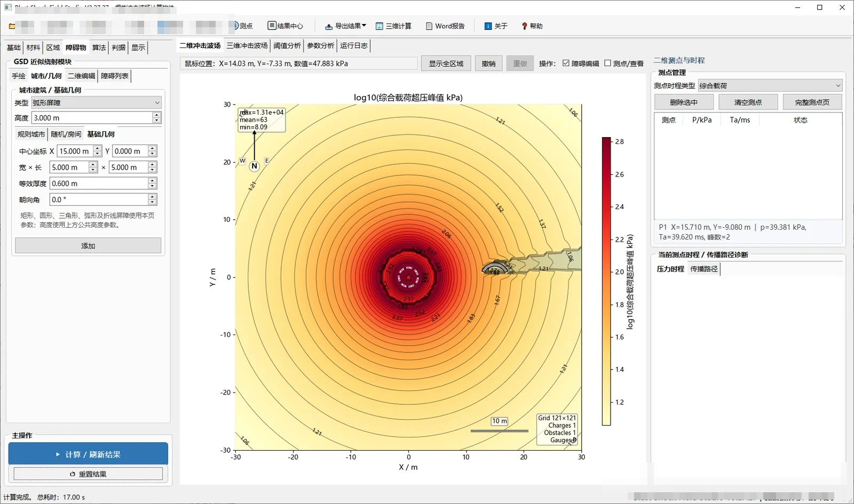Image resolution: width=854 pixels, height=504 pixels.
Task: View the 运行日志 run log tab
Action: point(354,45)
